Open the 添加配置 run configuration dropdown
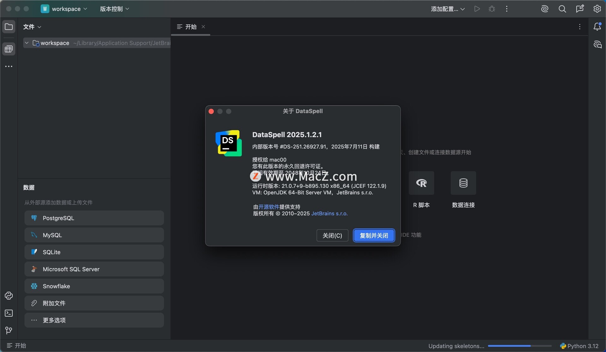Image resolution: width=606 pixels, height=352 pixels. pyautogui.click(x=448, y=9)
